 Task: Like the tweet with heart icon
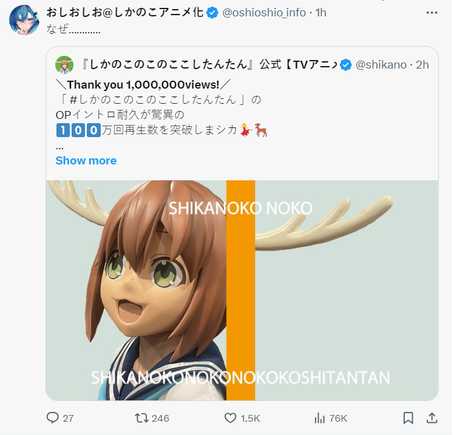pyautogui.click(x=231, y=418)
